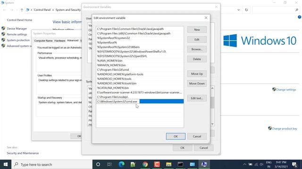Select the %JAVA_HOME%\bin entry
The height and width of the screenshot is (169, 302).
[140, 61]
